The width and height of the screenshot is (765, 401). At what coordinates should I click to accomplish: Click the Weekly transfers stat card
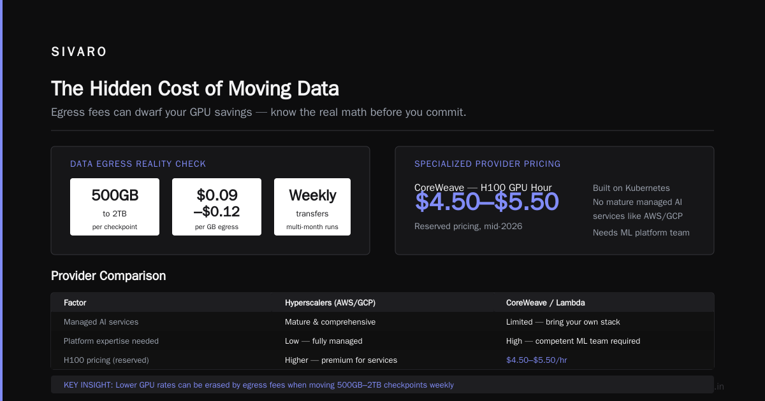[x=312, y=207]
